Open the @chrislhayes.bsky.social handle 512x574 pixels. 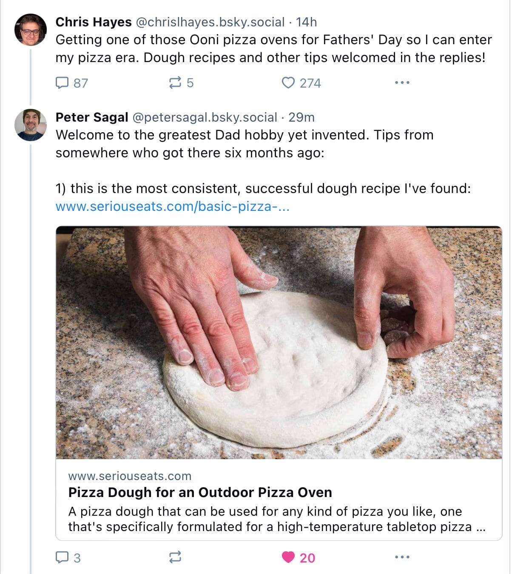pos(210,22)
